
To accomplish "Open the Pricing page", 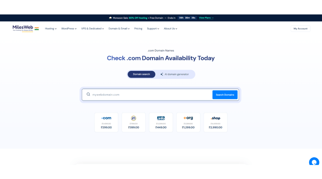I will [x=138, y=29].
